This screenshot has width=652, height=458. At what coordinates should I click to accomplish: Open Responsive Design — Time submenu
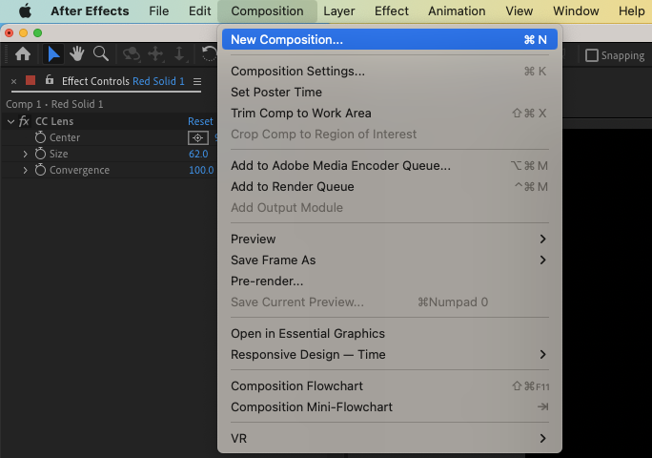390,355
